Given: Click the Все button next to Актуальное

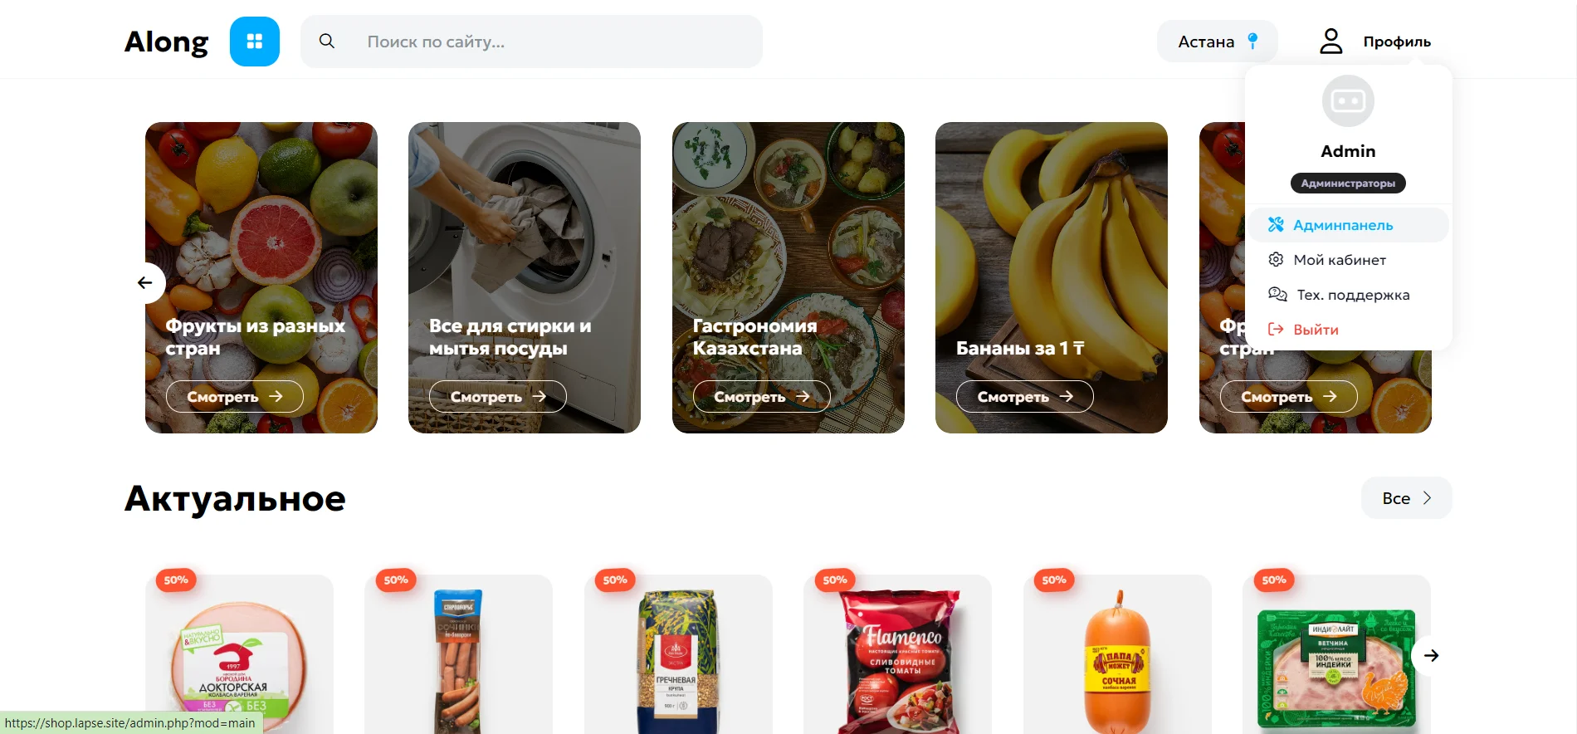Looking at the screenshot, I should pos(1407,498).
